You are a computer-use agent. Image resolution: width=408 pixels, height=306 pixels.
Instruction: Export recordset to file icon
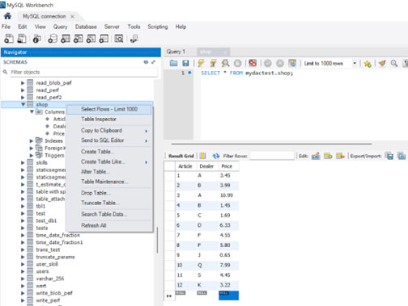click(x=389, y=156)
